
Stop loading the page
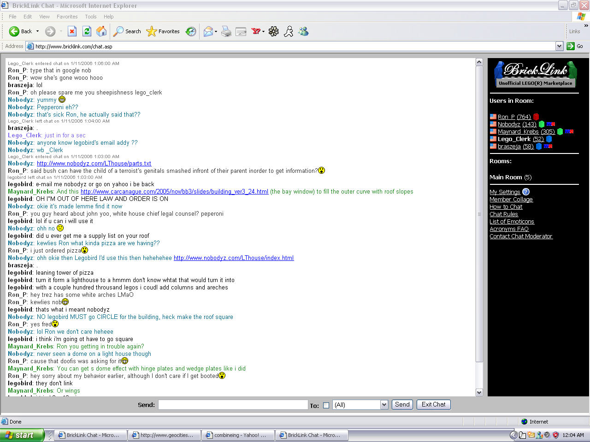pos(72,31)
